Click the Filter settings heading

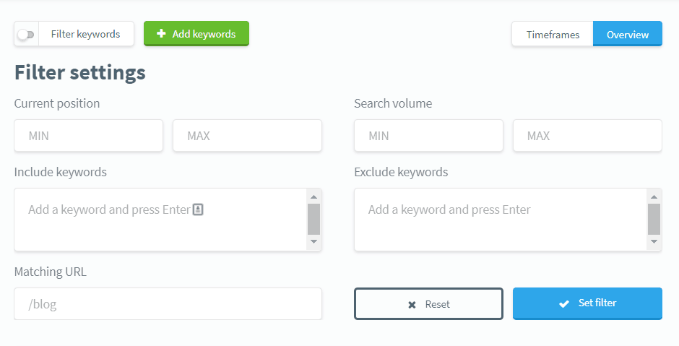pos(80,72)
